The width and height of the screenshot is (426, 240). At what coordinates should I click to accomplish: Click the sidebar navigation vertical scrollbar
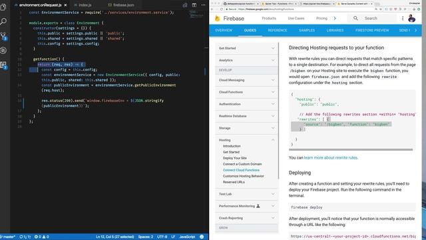coord(278,111)
